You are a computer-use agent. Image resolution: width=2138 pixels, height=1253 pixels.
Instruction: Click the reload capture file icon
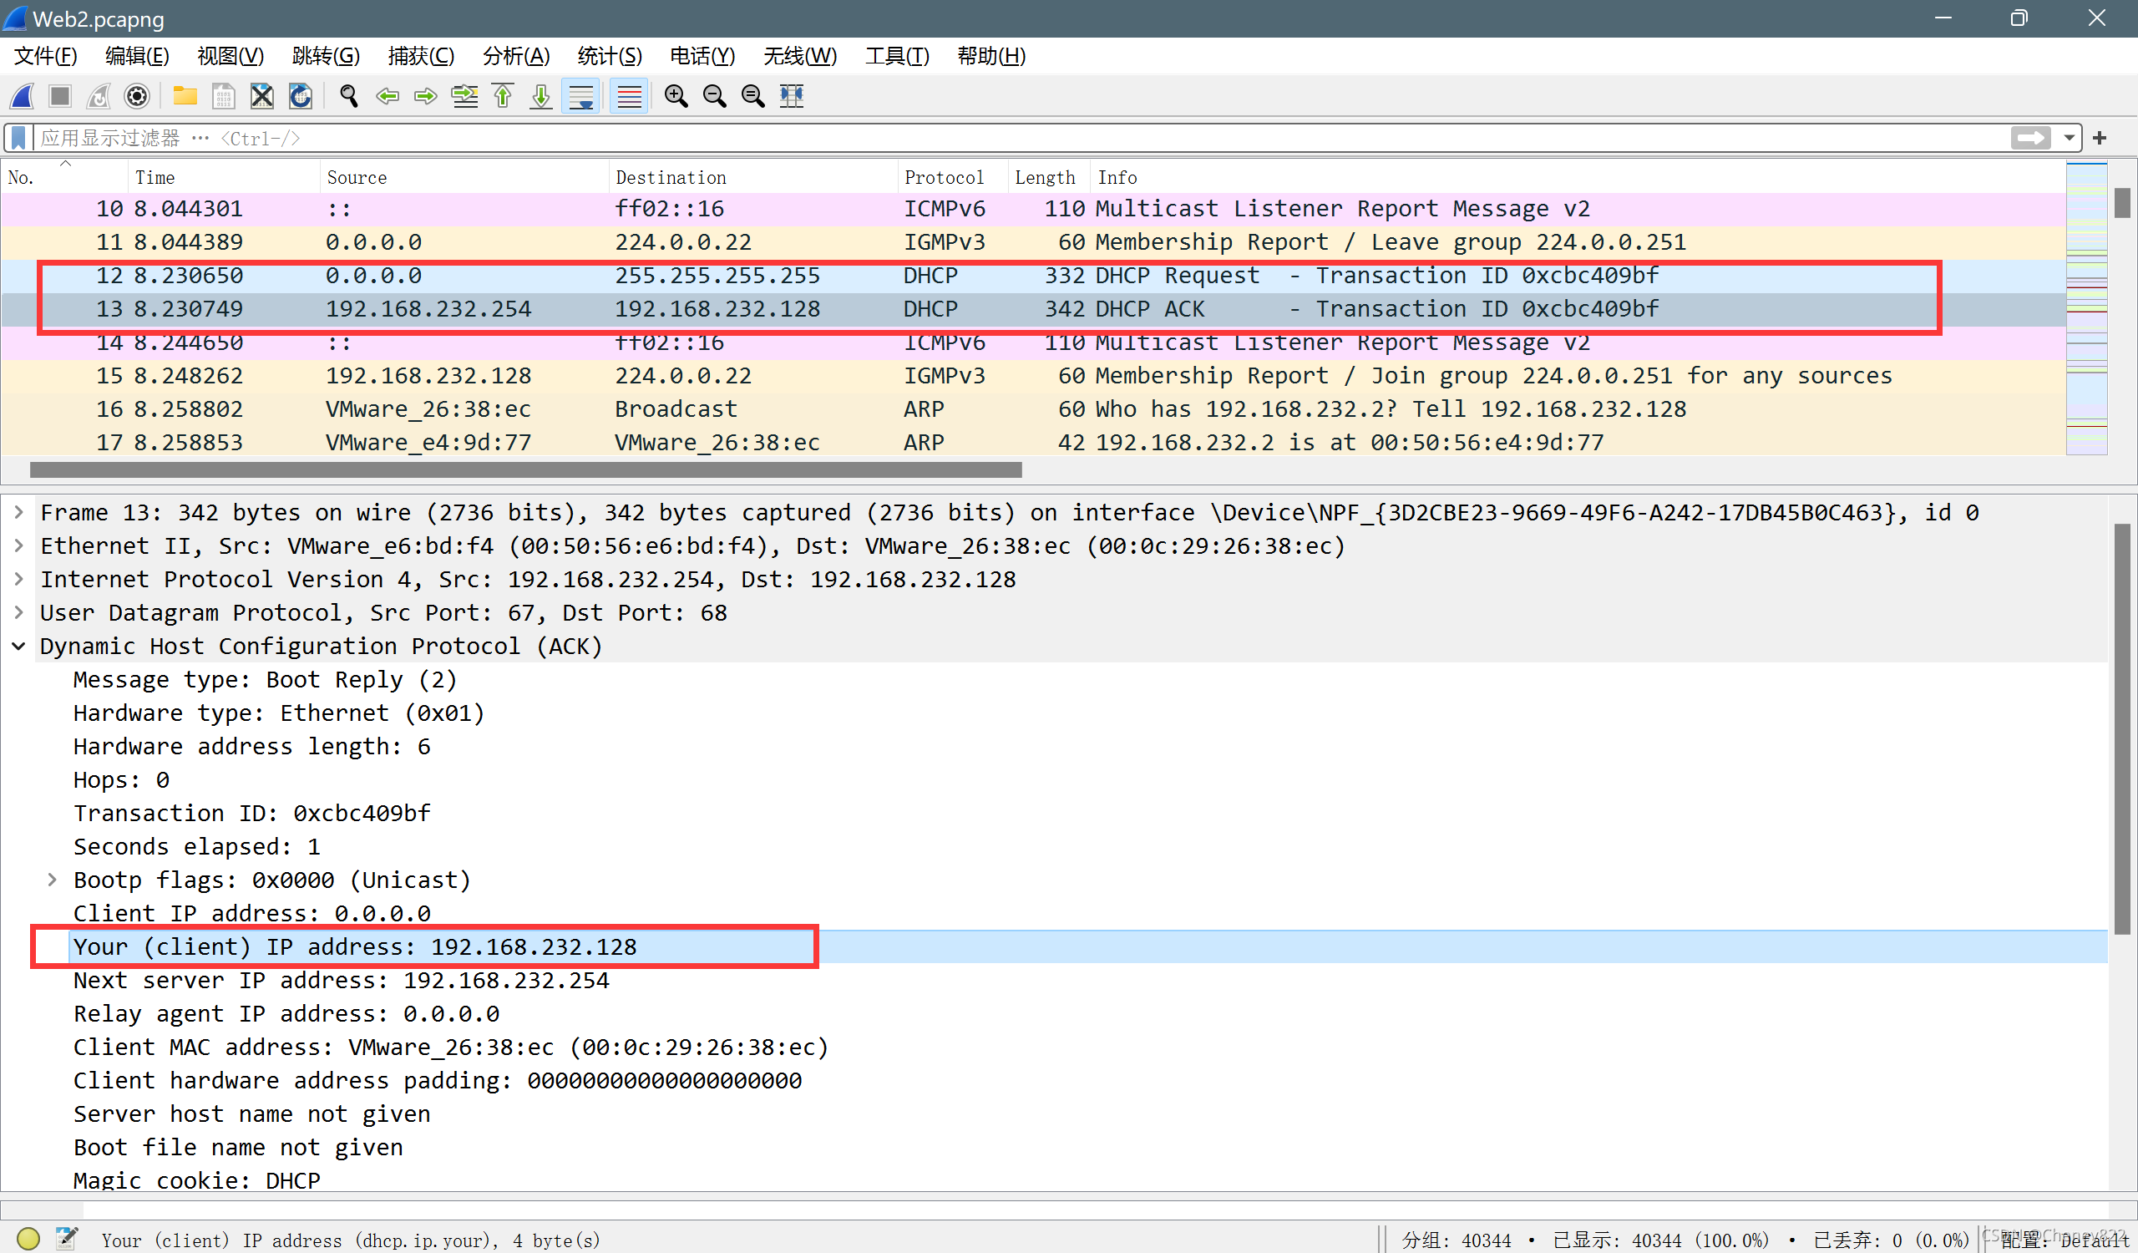(x=301, y=96)
